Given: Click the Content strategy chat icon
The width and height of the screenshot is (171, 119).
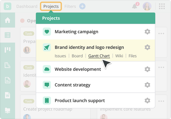Looking at the screenshot, I should tap(47, 85).
